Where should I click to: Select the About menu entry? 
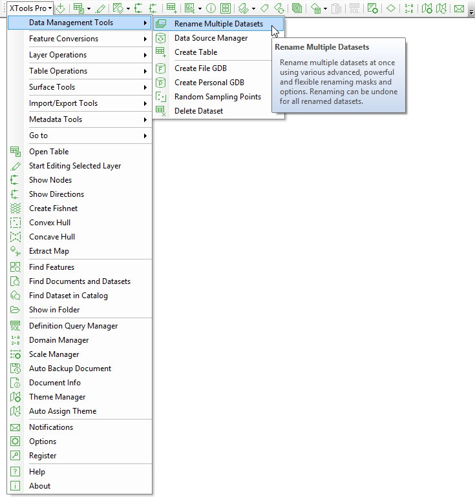pos(80,486)
